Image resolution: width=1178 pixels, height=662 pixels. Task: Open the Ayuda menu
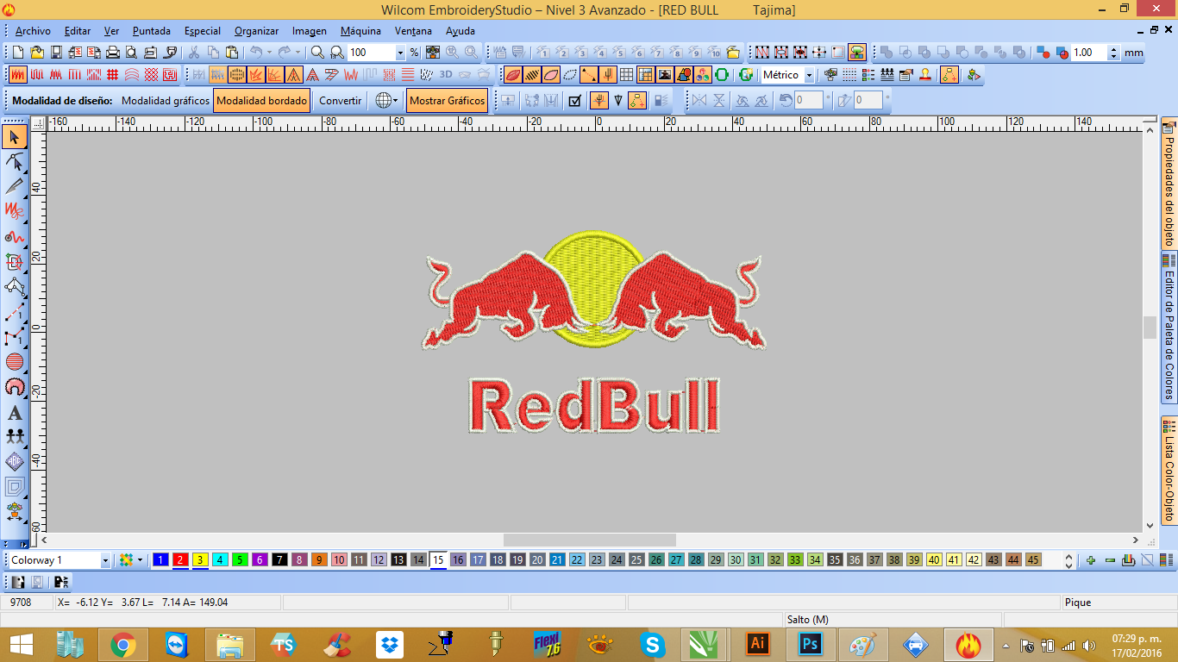(461, 31)
